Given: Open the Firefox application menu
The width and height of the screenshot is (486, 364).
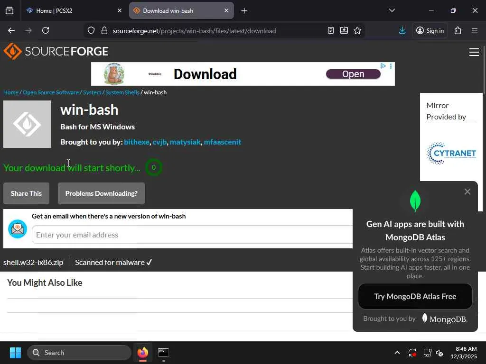Looking at the screenshot, I should pos(475,31).
